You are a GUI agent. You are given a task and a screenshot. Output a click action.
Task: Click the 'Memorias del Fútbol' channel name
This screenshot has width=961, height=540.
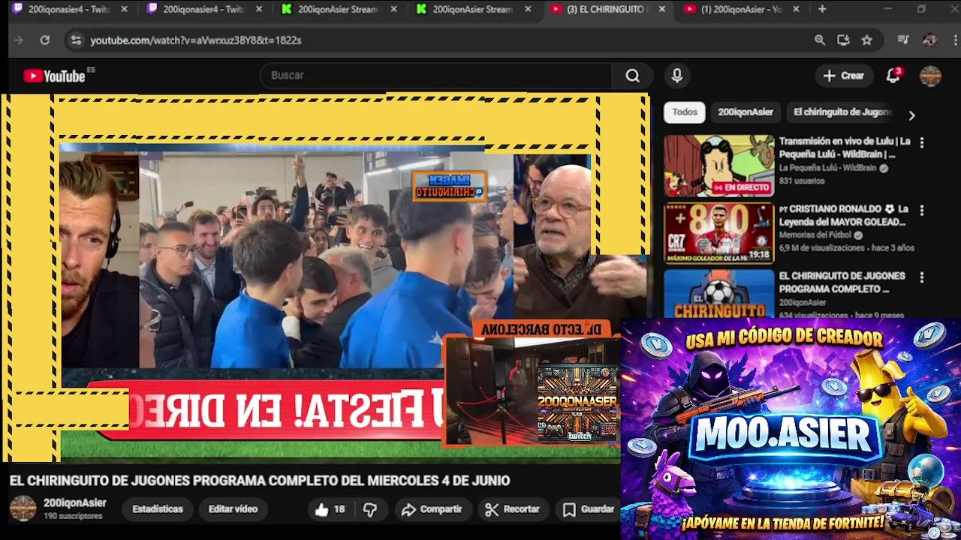[816, 235]
